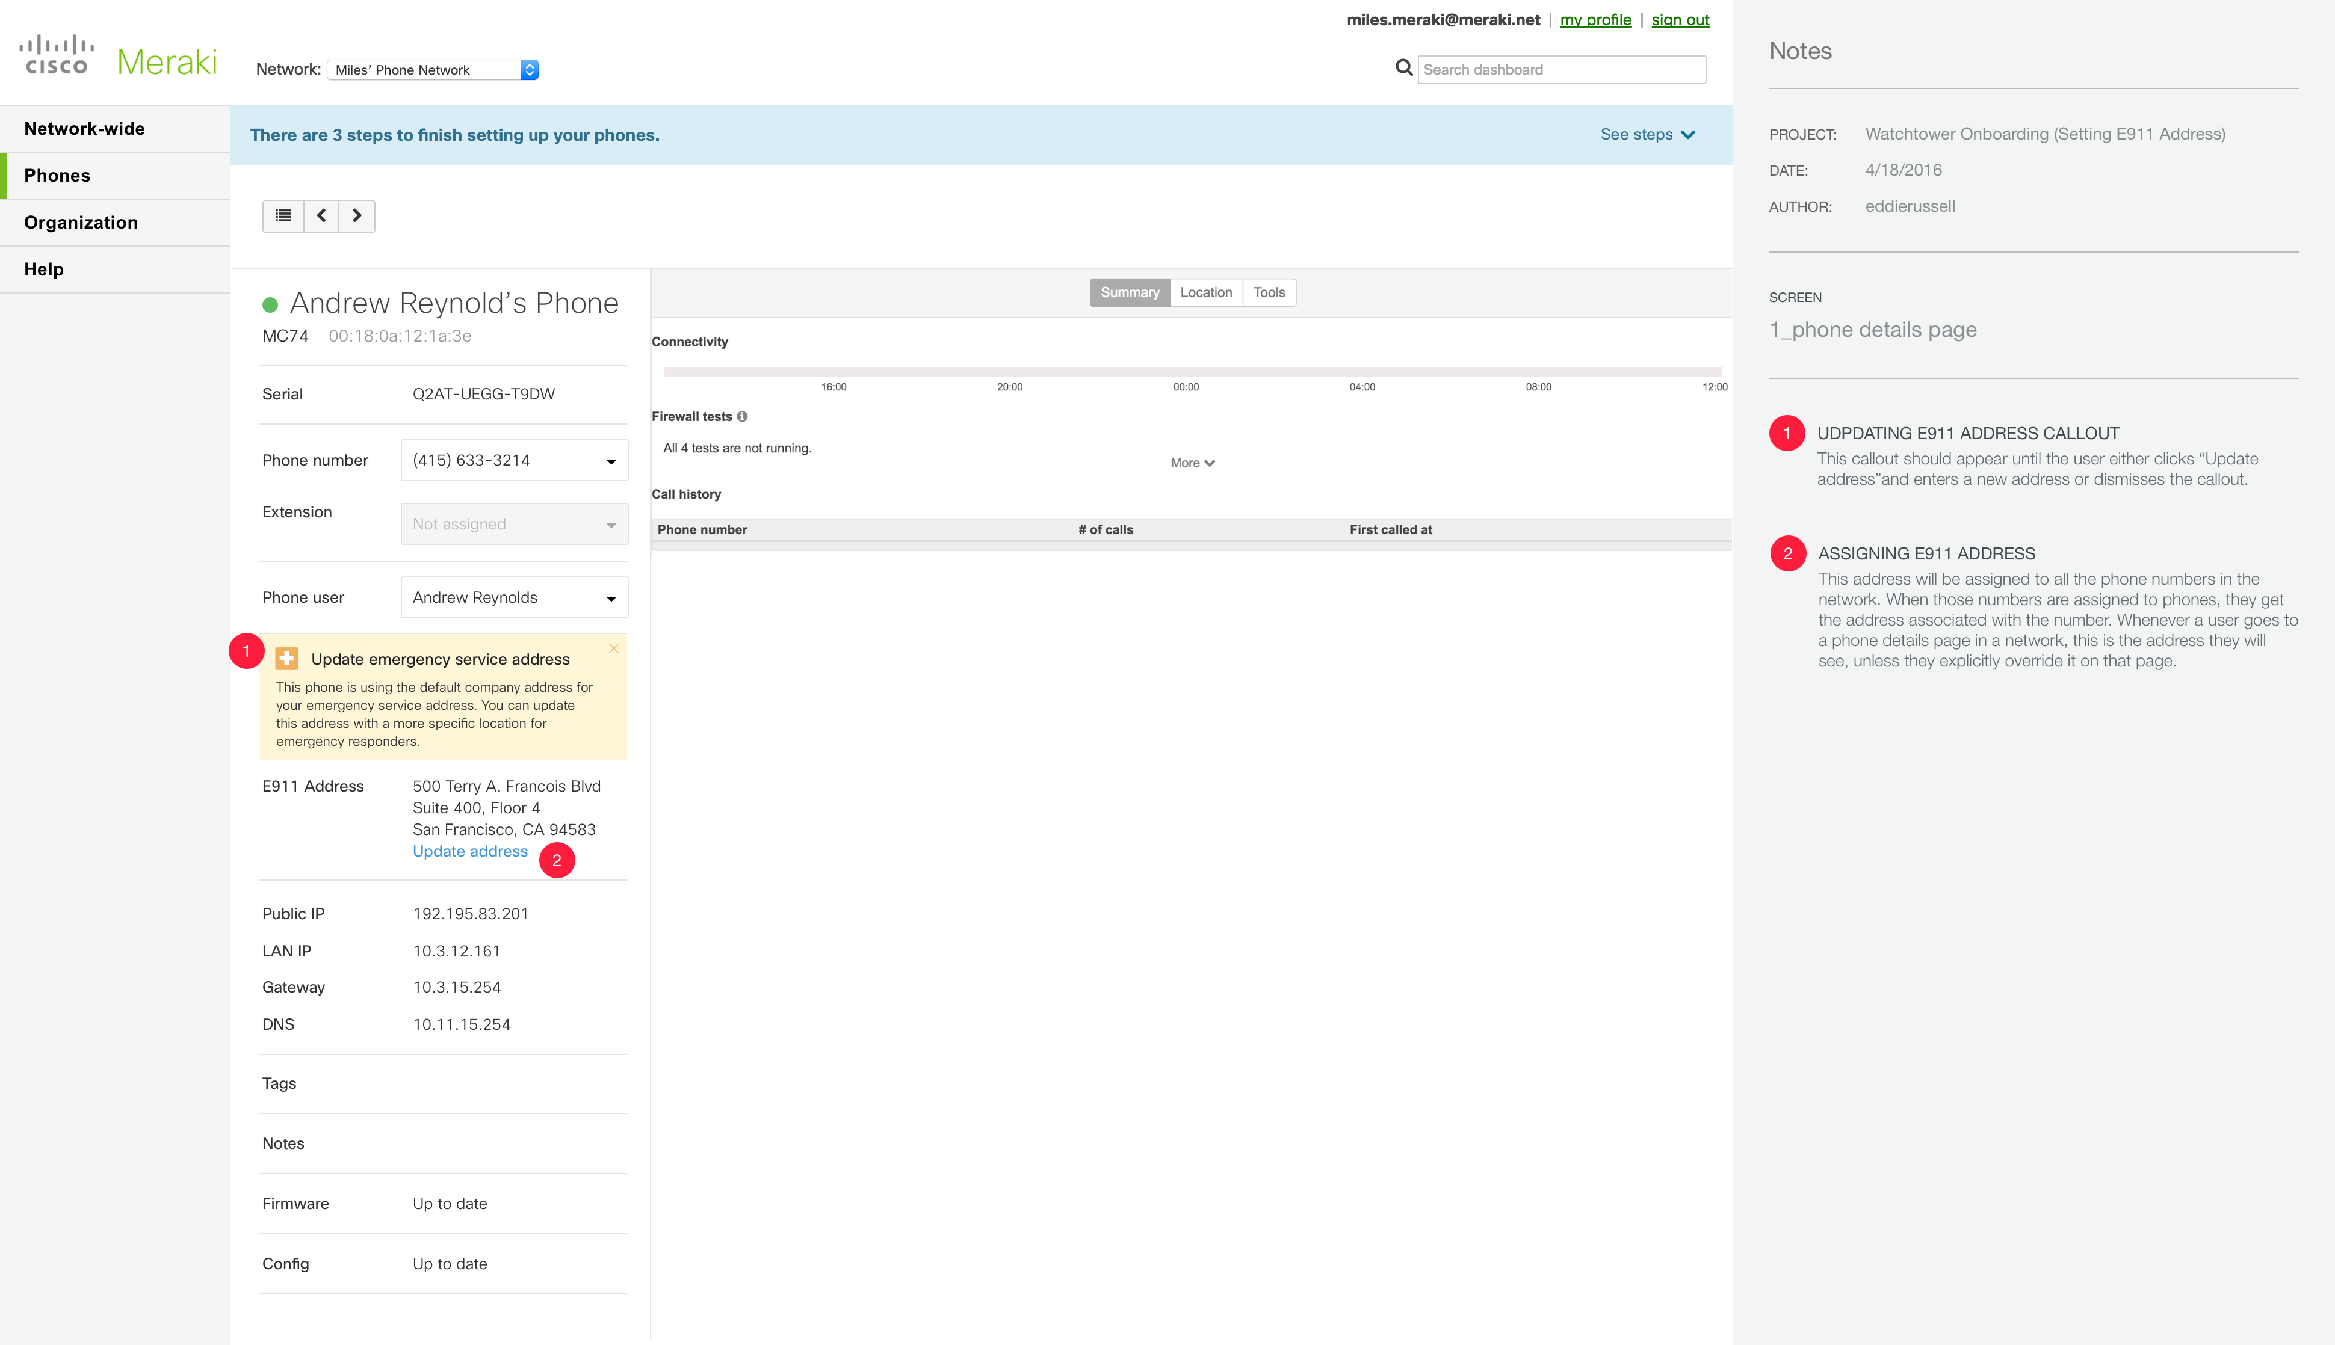Open the Network-wide menu
The height and width of the screenshot is (1345, 2335).
pos(85,128)
